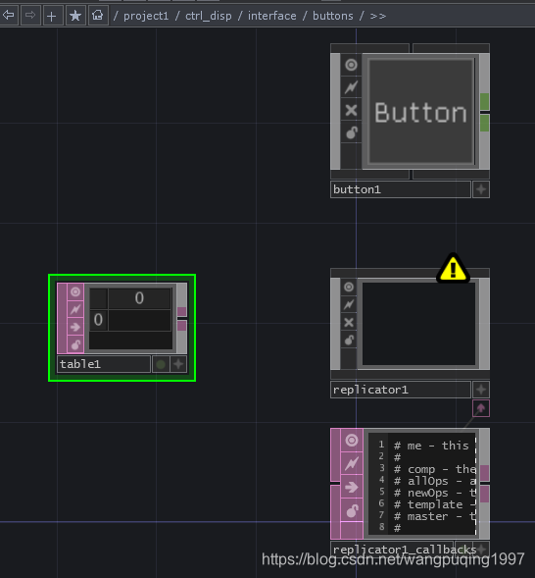Click code line '# me - this'
This screenshot has height=578, width=535.
click(431, 446)
